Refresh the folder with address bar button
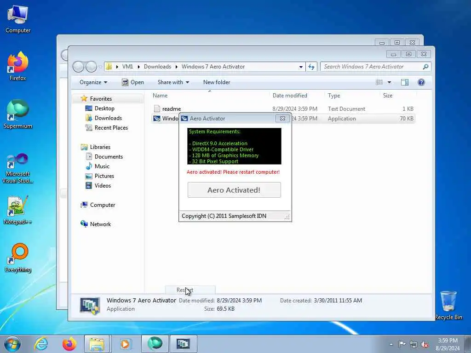Image resolution: width=471 pixels, height=353 pixels. (x=311, y=67)
